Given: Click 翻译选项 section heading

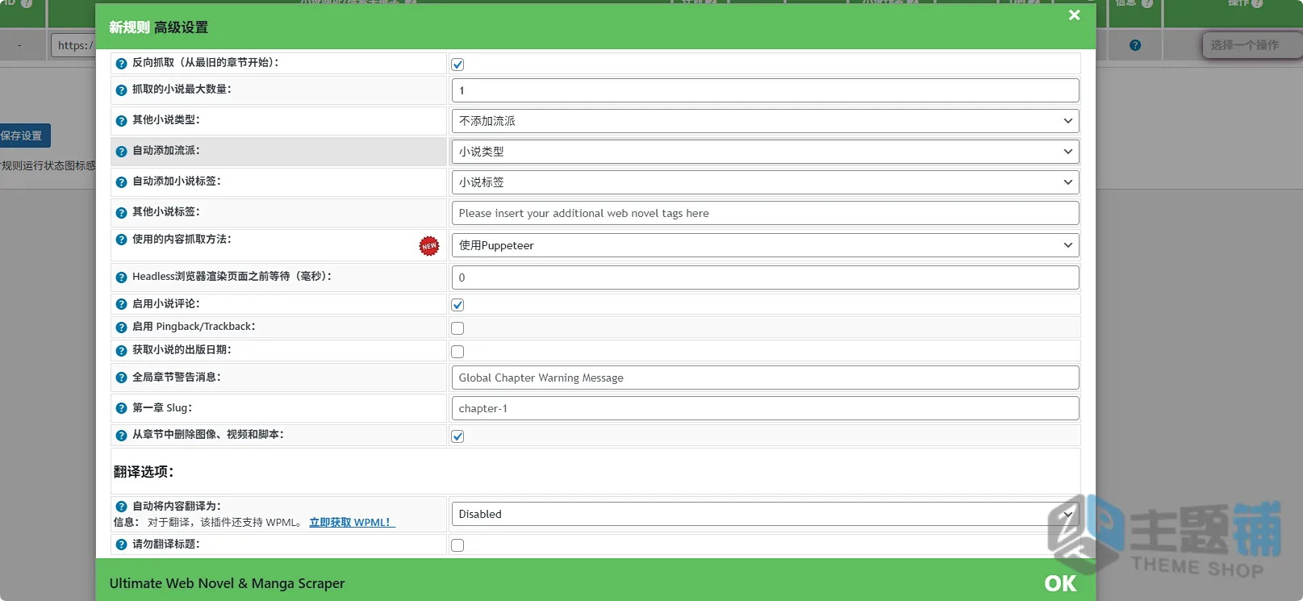Looking at the screenshot, I should point(144,472).
